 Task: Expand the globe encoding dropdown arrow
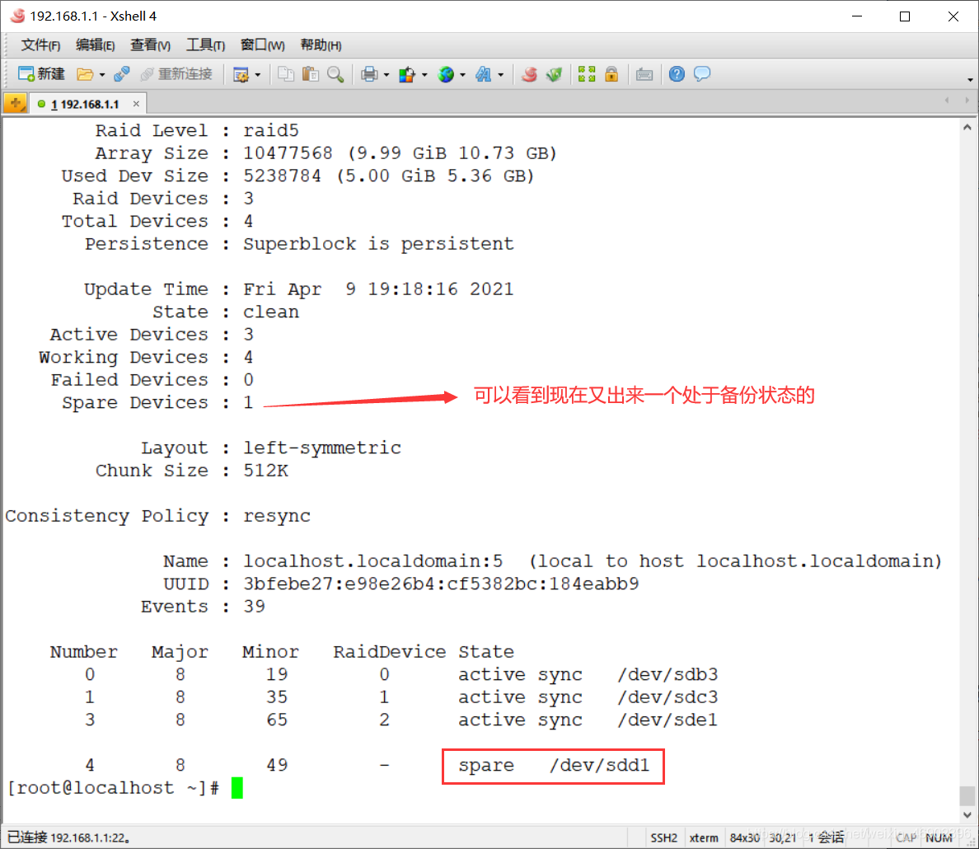pyautogui.click(x=462, y=75)
